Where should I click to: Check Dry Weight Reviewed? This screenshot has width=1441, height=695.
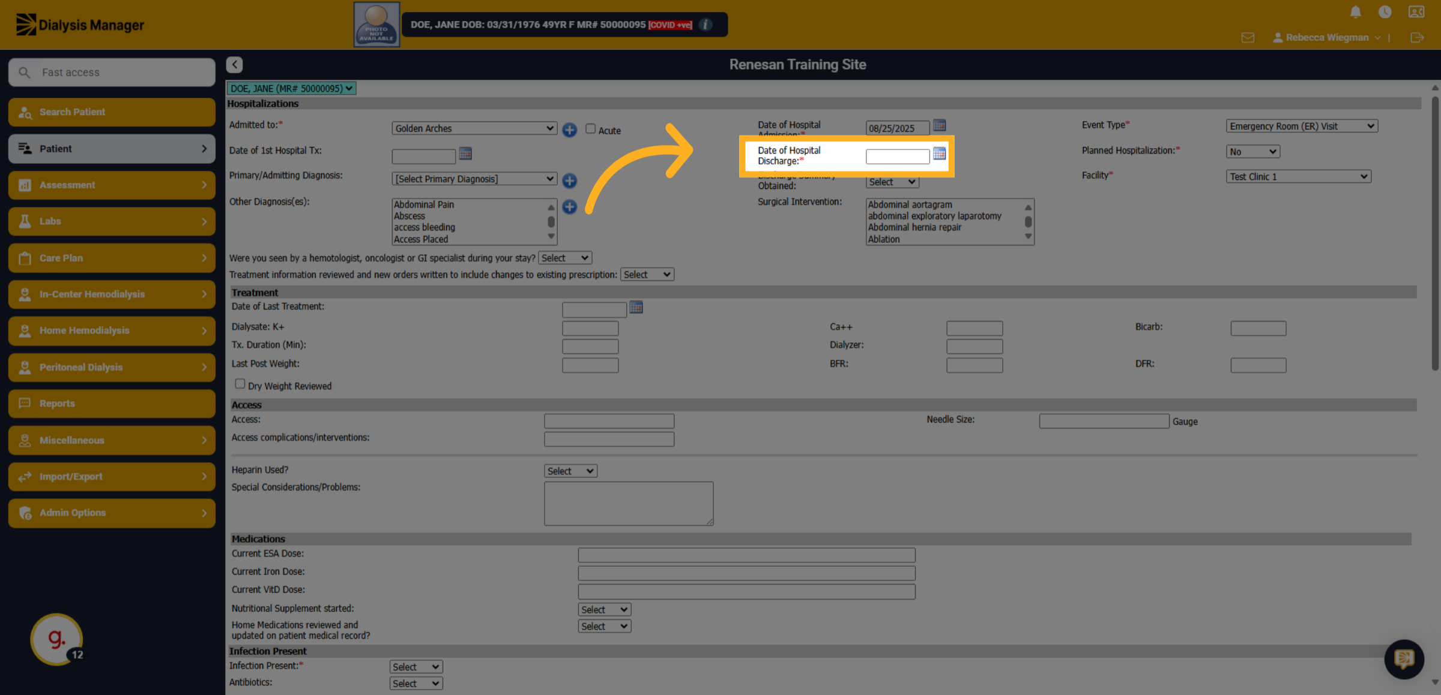click(x=240, y=384)
